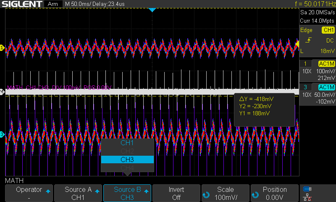Click the ΔY = -418mV cursor readout
Image resolution: width=336 pixels, height=202 pixels.
[x=256, y=99]
